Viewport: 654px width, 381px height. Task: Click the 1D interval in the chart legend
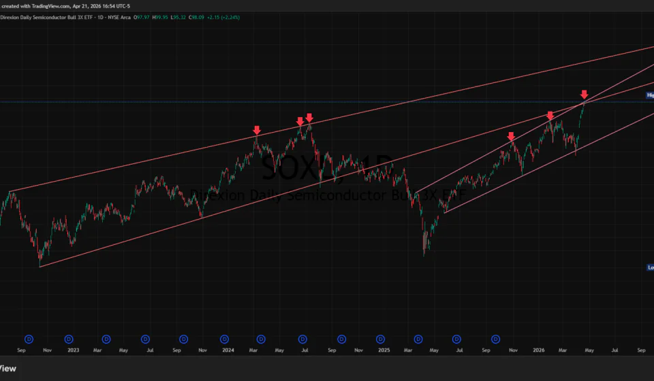(101, 18)
